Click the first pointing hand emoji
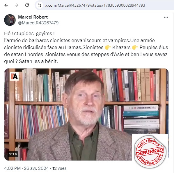 [108, 47]
